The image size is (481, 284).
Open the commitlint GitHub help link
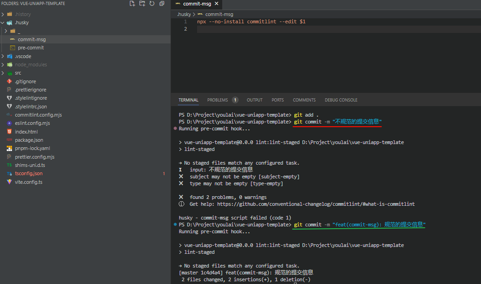pos(315,204)
